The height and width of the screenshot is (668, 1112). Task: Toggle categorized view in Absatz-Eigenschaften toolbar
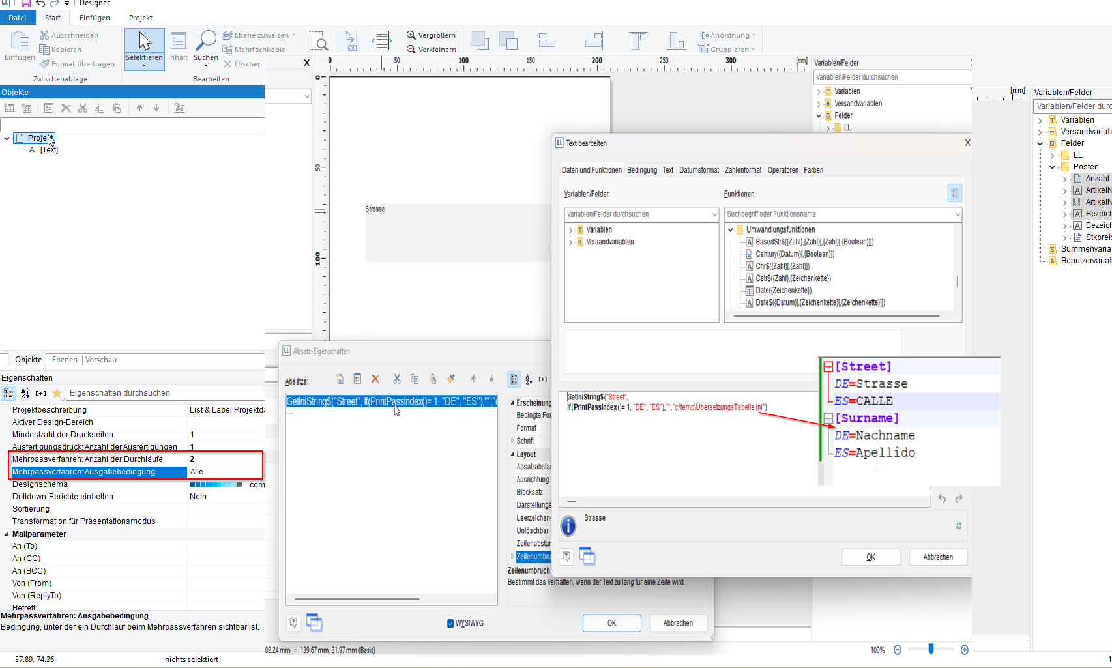(514, 379)
